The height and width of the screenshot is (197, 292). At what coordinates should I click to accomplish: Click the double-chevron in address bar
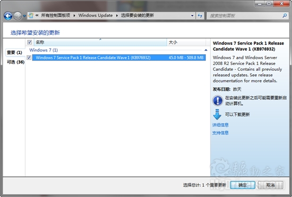pos(37,15)
